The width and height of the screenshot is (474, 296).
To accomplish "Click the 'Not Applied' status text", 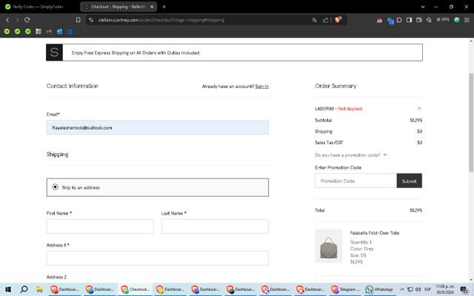I will click(x=350, y=109).
